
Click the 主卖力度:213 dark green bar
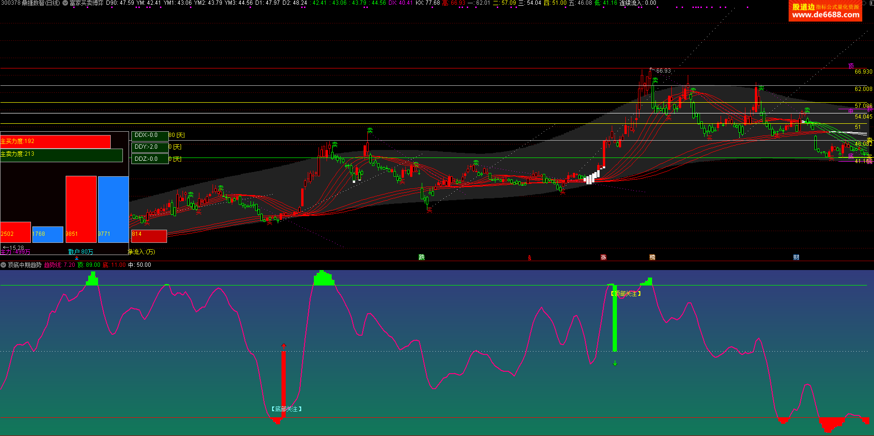click(x=61, y=155)
